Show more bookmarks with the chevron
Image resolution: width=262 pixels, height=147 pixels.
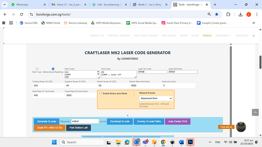click(253, 23)
